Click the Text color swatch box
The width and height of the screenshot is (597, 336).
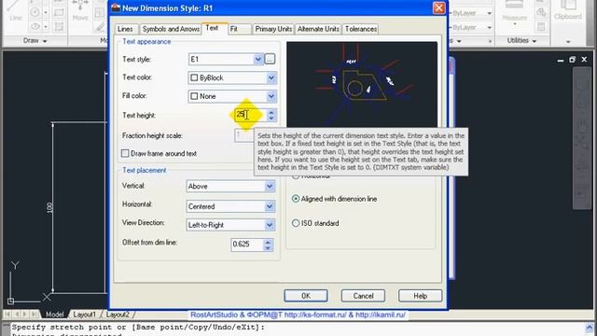coord(194,77)
